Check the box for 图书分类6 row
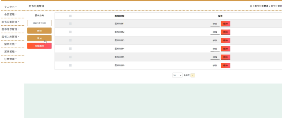Viewport: 282px width, 118px height. pos(70,65)
